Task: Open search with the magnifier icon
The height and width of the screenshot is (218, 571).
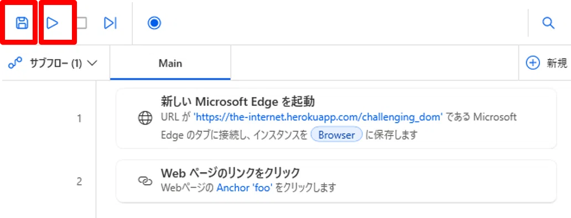Action: click(548, 23)
